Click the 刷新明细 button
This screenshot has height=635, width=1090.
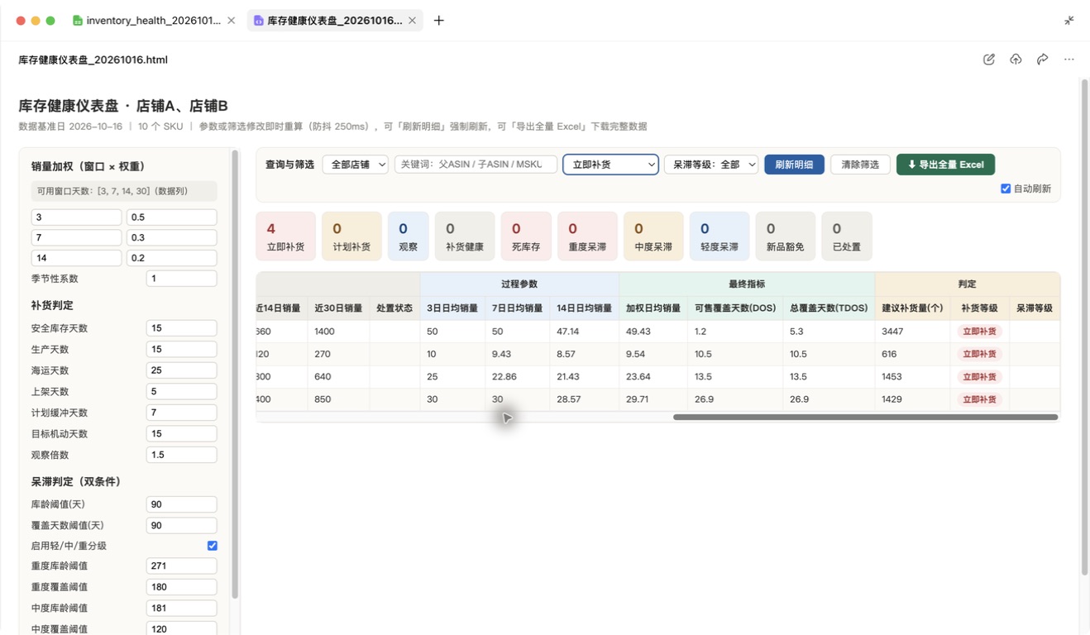click(x=794, y=165)
